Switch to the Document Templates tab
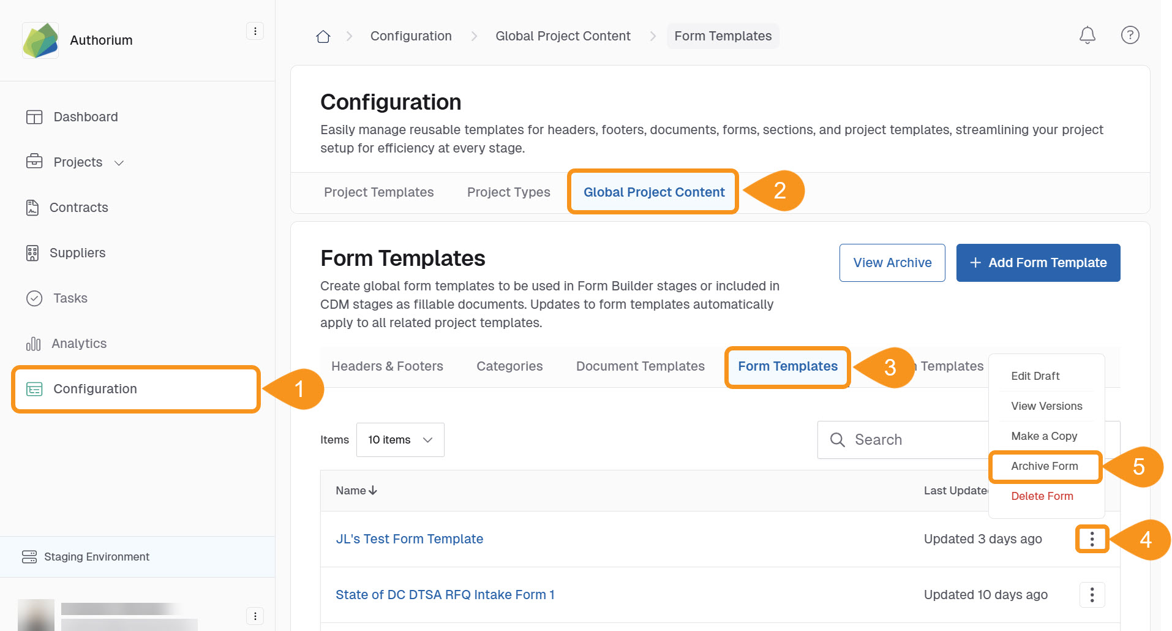 640,366
